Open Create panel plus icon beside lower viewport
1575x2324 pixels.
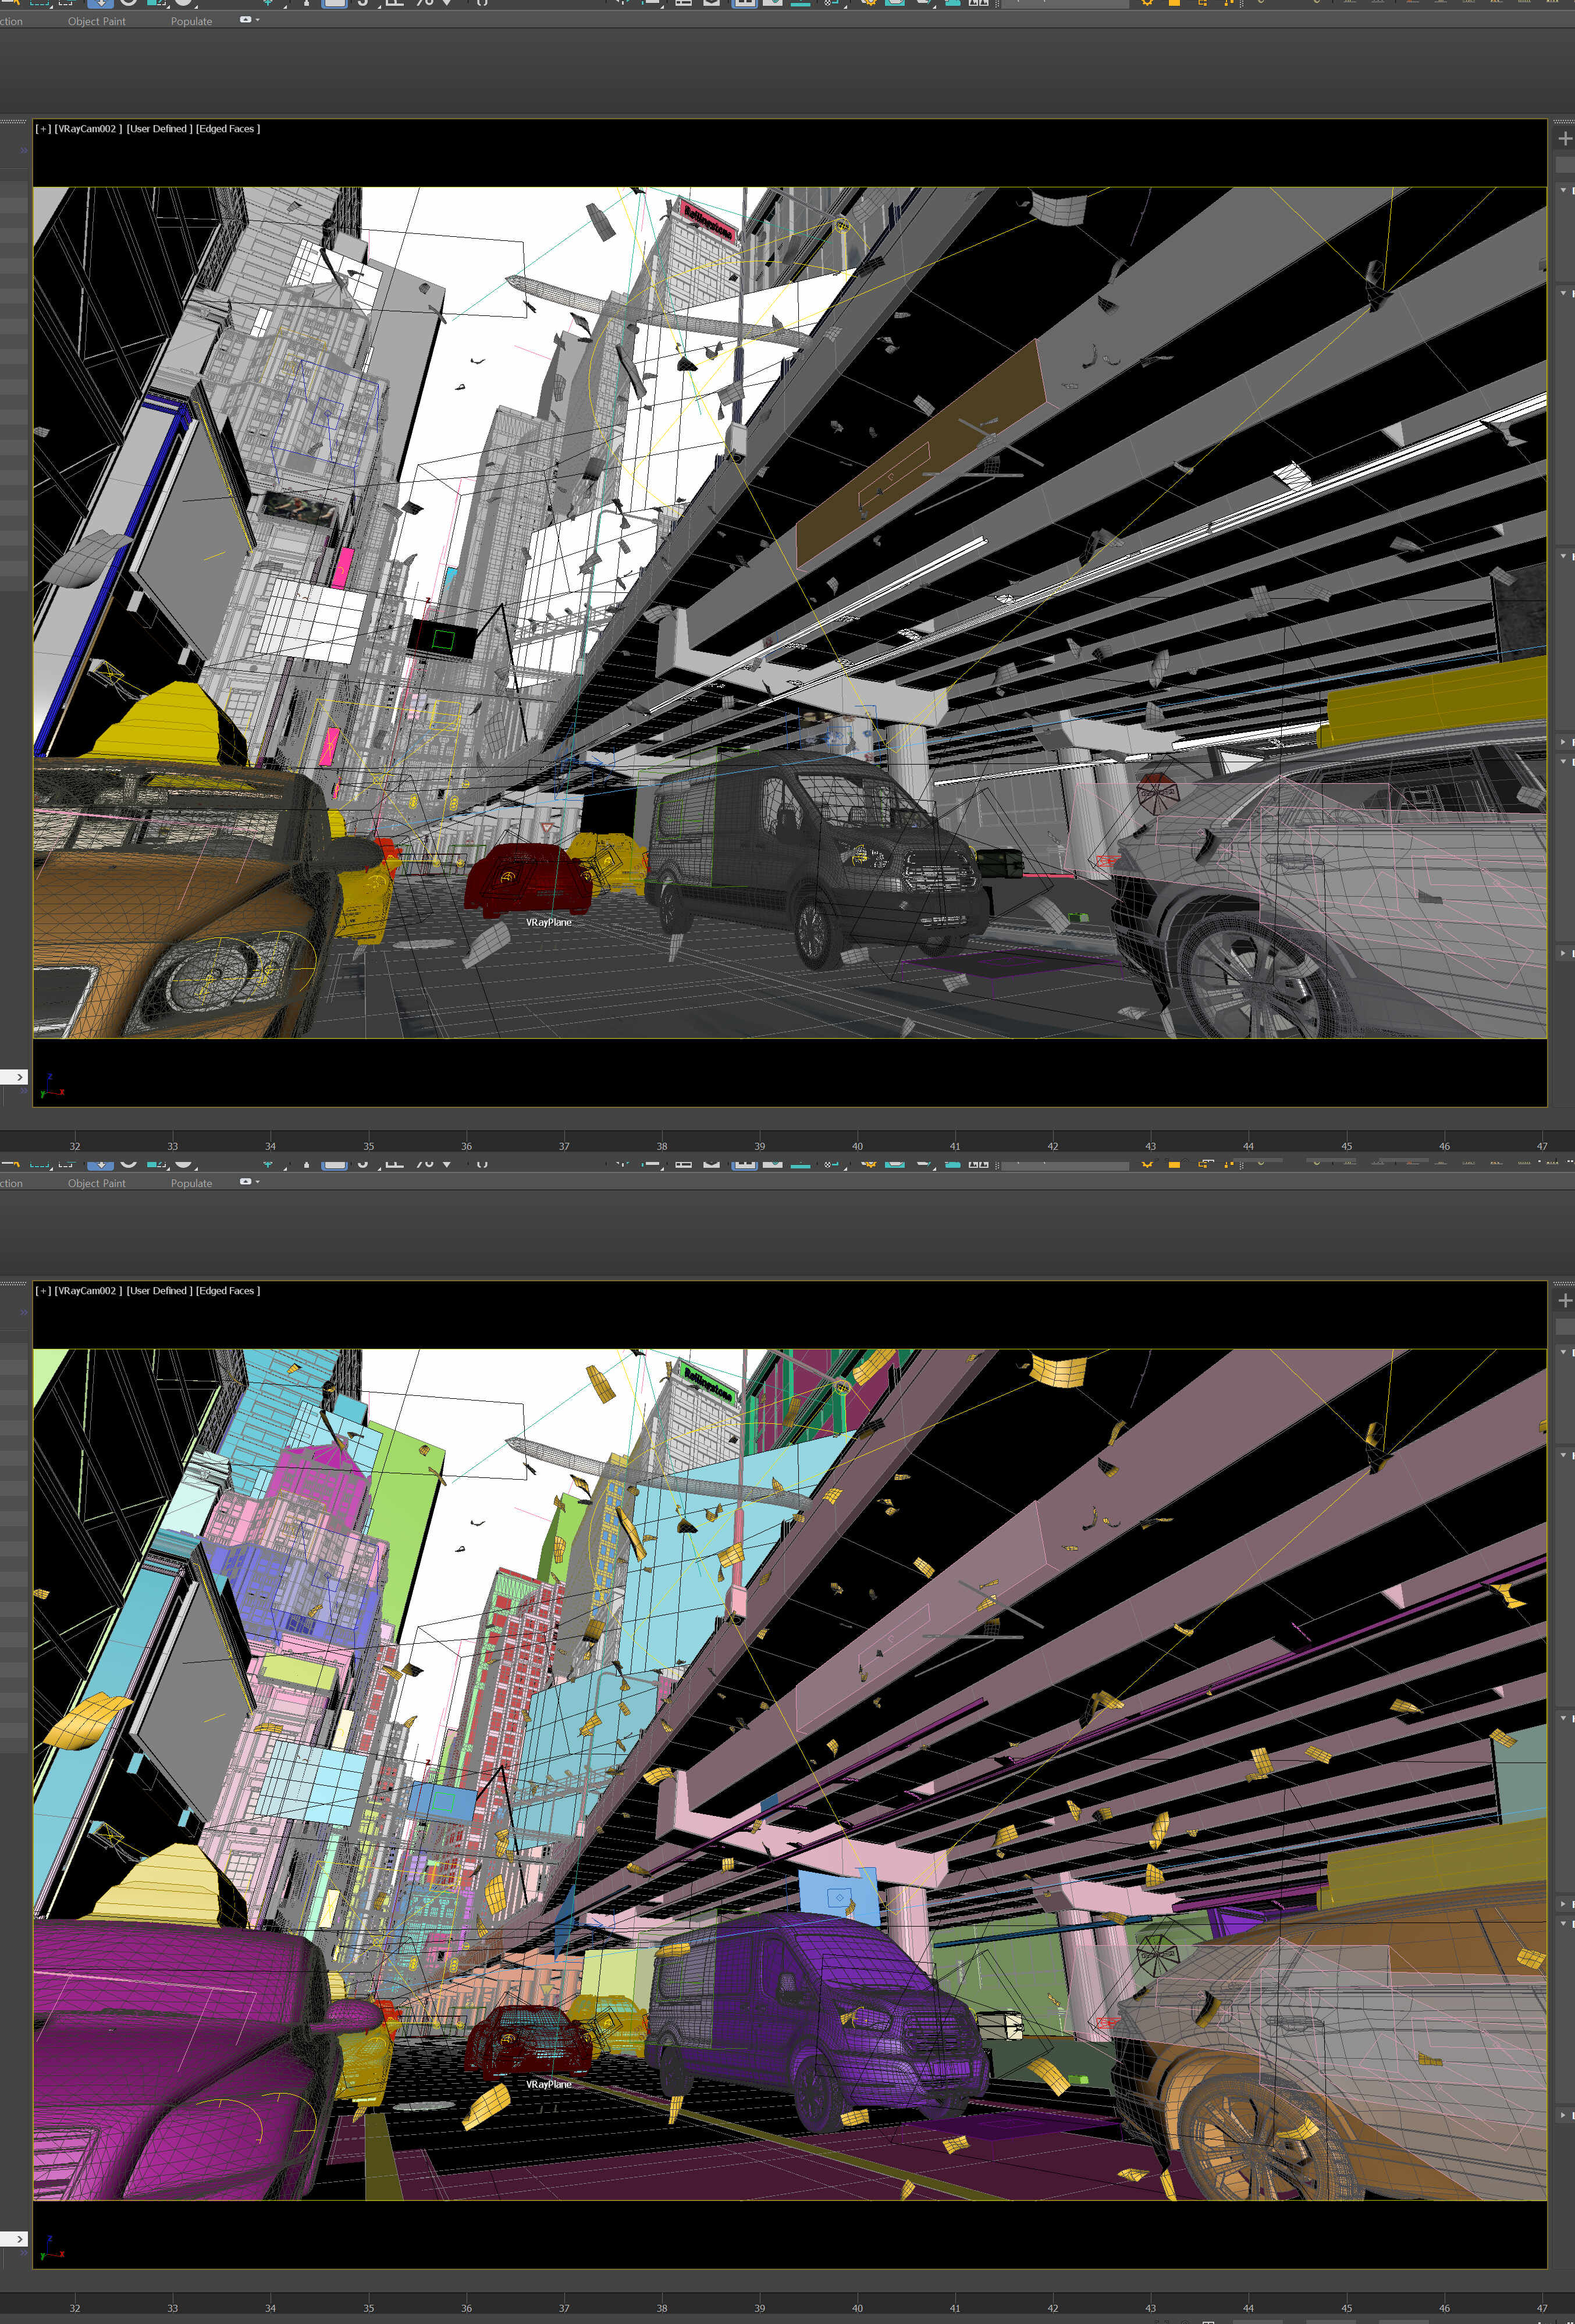point(1565,1300)
